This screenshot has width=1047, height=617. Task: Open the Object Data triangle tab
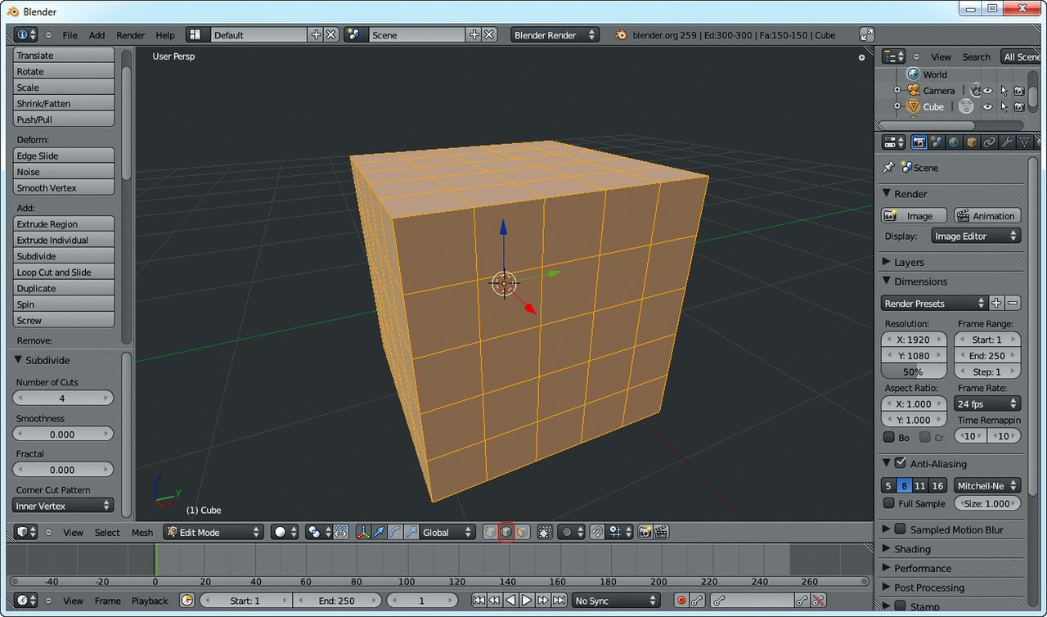coord(1024,142)
